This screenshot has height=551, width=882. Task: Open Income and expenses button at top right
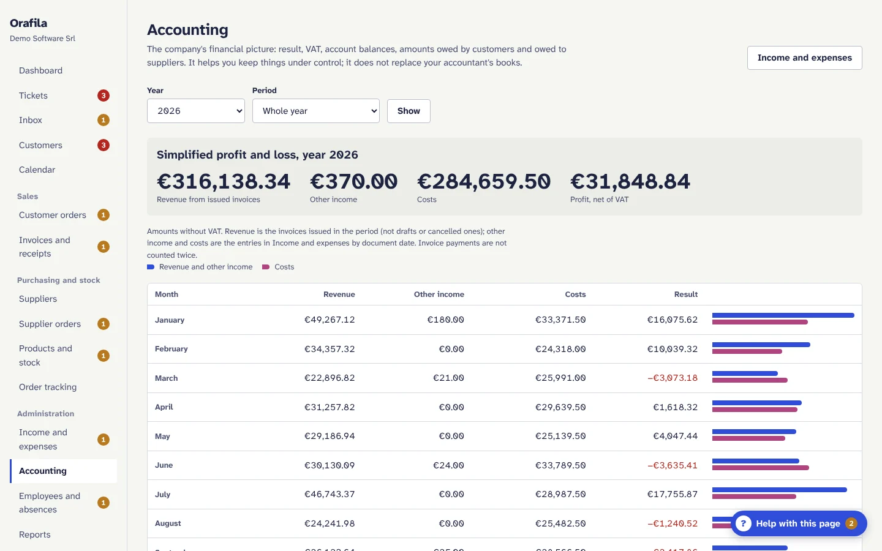click(804, 58)
